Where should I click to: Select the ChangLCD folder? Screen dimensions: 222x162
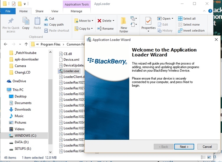[x=20, y=72]
